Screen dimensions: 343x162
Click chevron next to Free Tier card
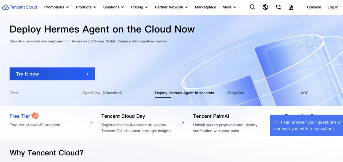click(x=91, y=122)
